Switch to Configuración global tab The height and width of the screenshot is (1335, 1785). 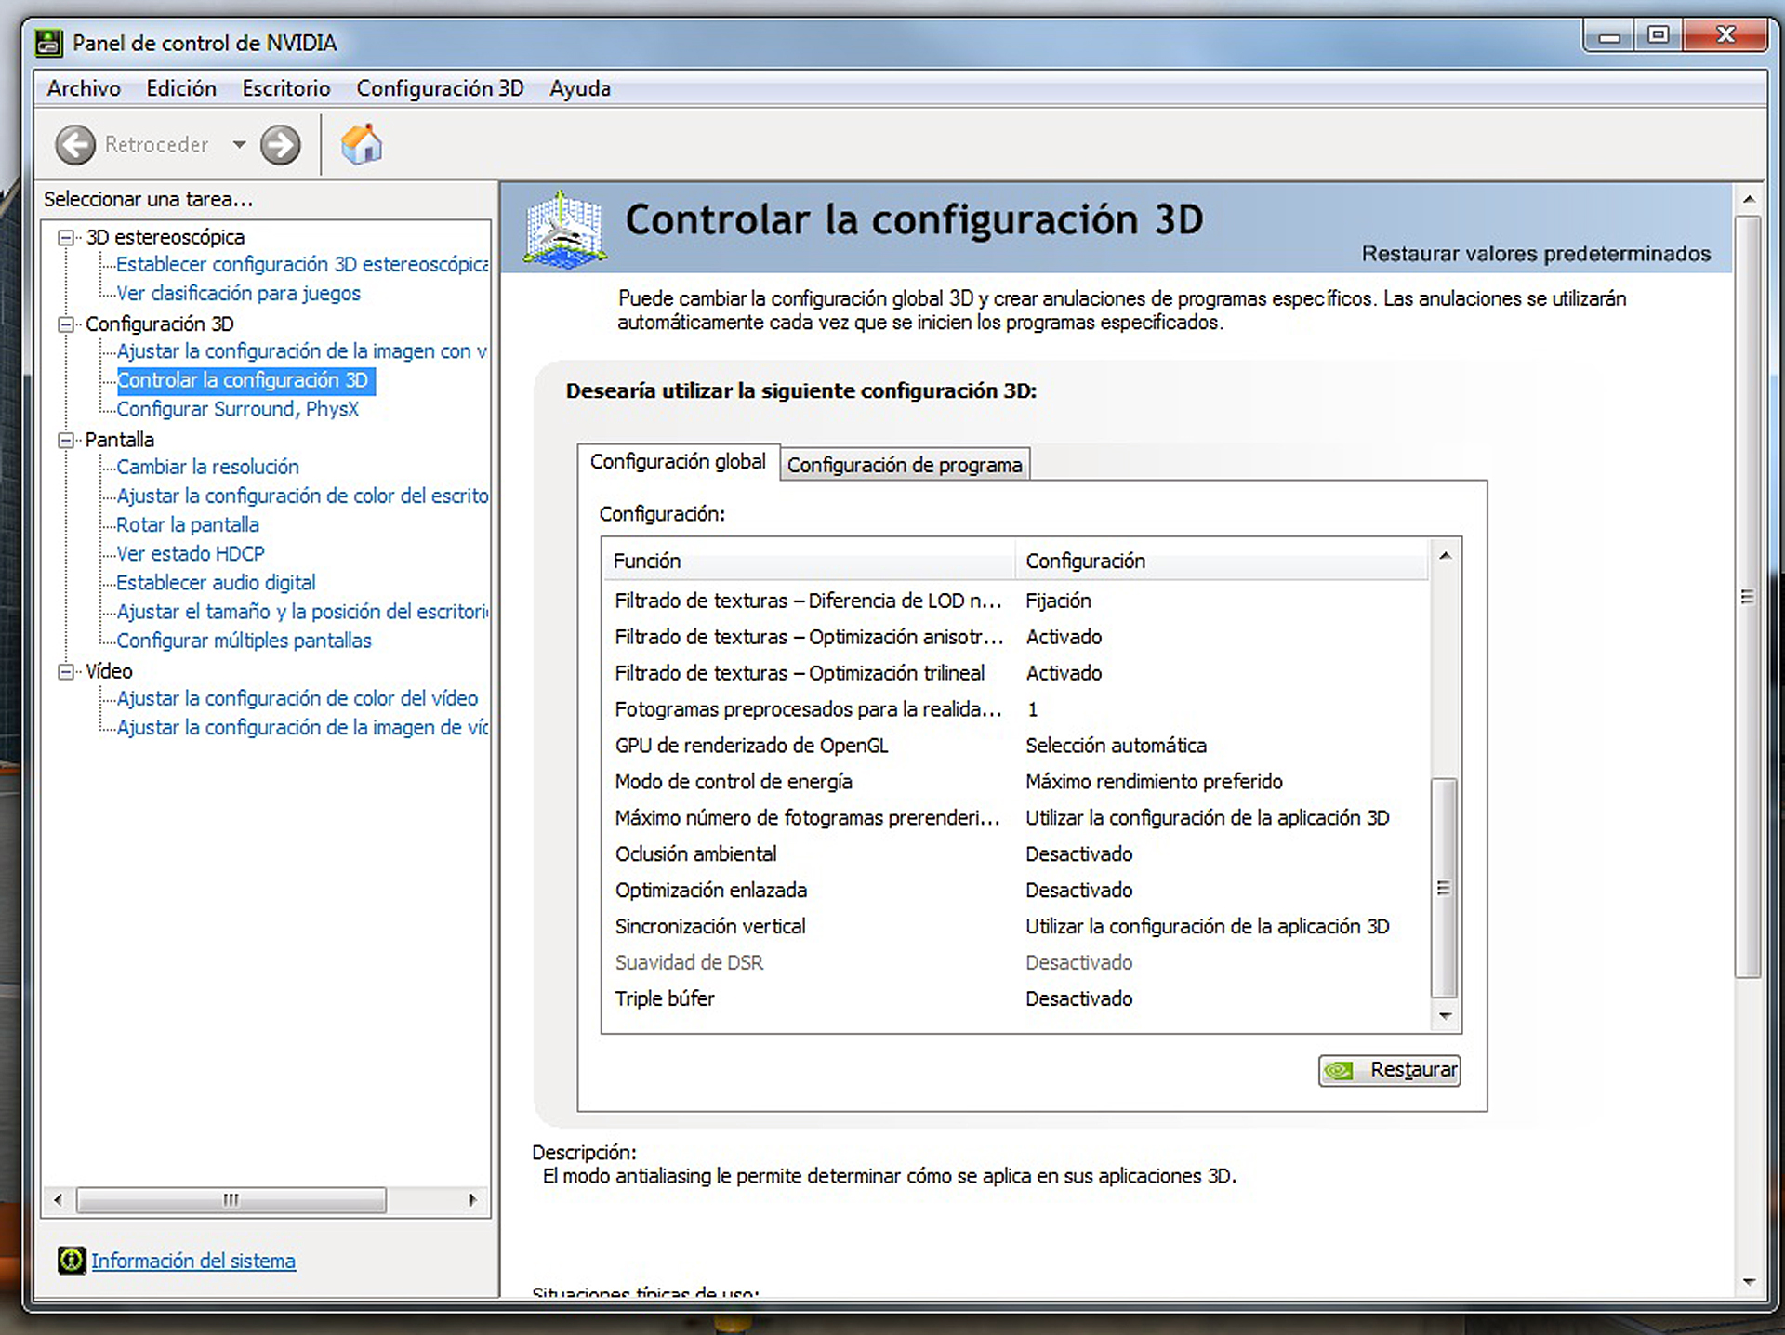678,461
